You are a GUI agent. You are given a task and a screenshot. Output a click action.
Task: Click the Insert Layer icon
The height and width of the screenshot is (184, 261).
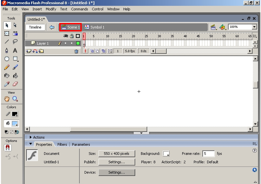click(x=29, y=51)
